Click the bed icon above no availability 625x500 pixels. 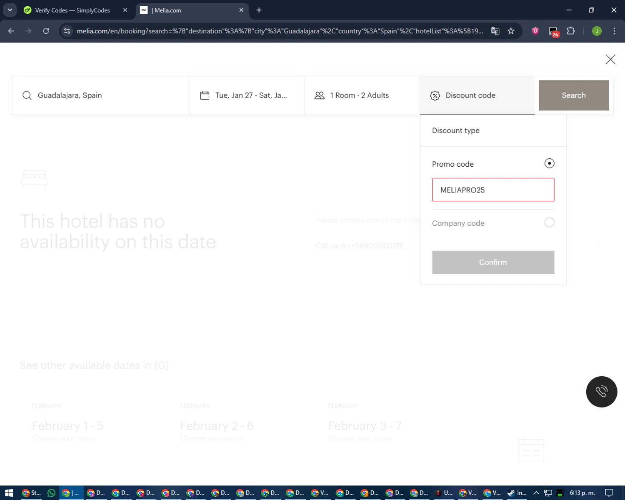click(x=35, y=179)
